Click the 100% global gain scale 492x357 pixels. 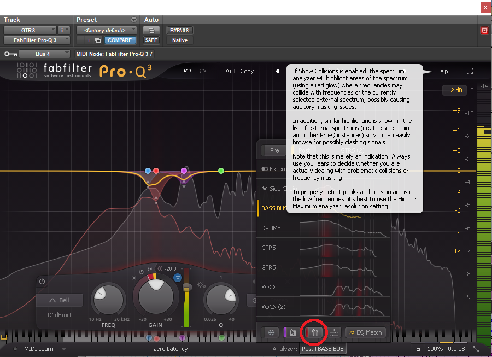click(435, 349)
